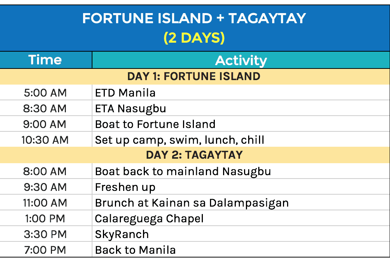Click the Boat to Fortune Island cell
The image size is (390, 265).
pos(155,124)
